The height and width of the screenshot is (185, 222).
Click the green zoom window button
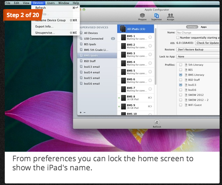pos(84,10)
